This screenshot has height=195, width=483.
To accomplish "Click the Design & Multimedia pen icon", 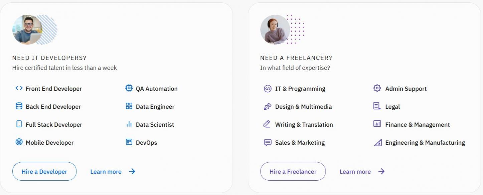I will [x=268, y=107].
